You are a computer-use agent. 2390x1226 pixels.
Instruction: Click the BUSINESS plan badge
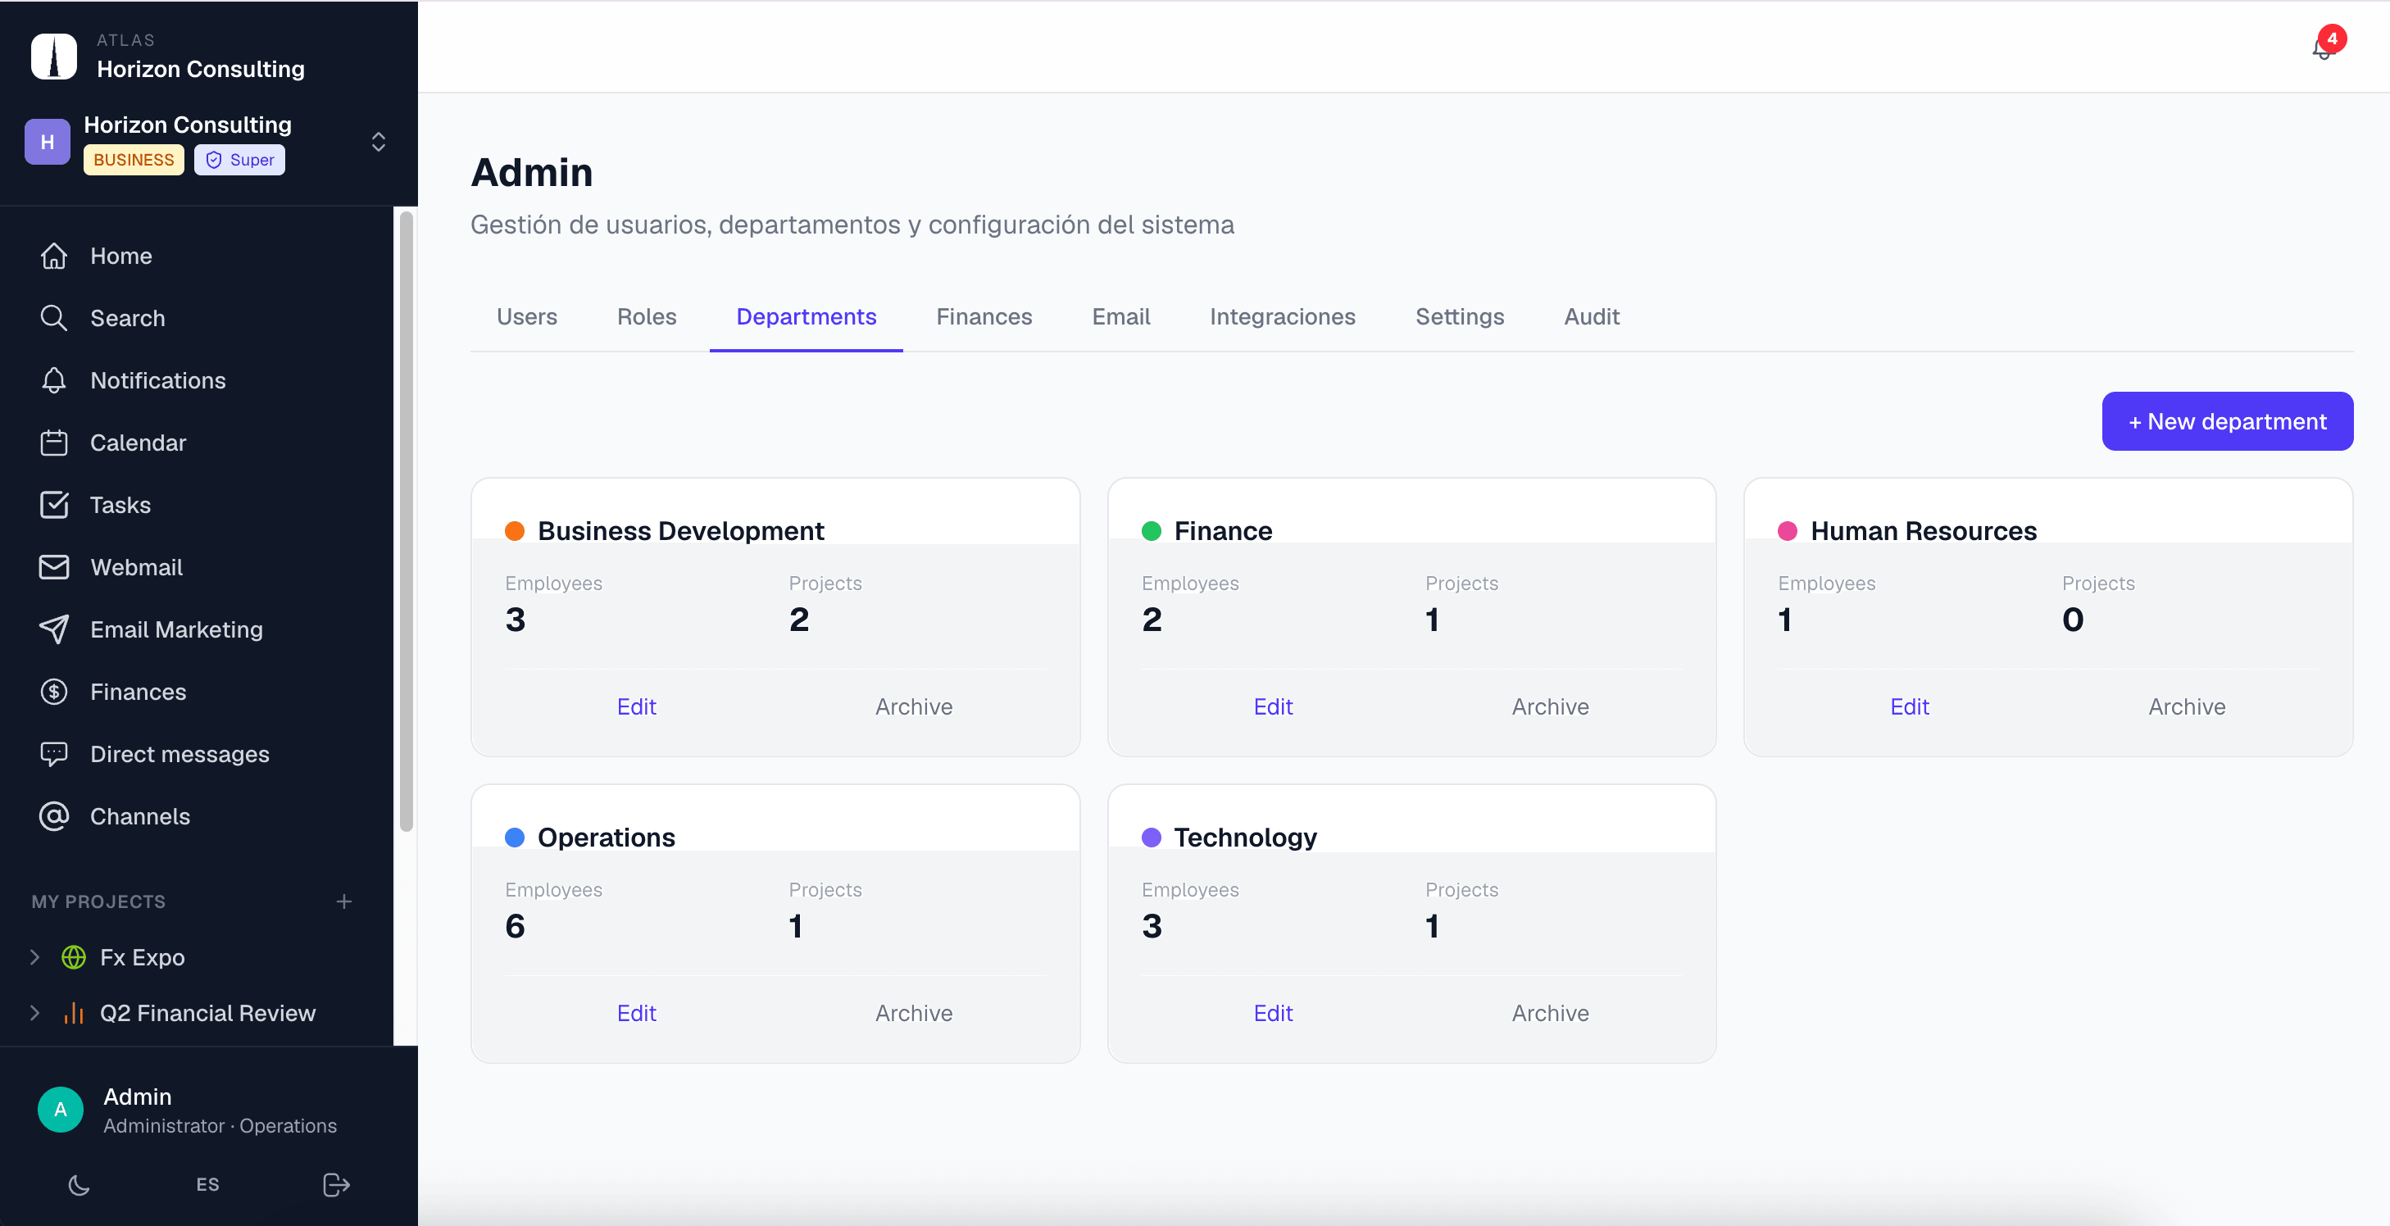(134, 160)
